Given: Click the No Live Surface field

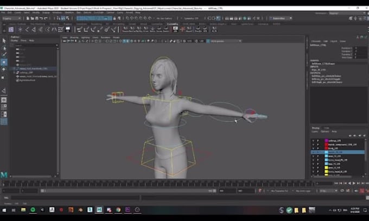Looking at the screenshot, I should (x=164, y=18).
